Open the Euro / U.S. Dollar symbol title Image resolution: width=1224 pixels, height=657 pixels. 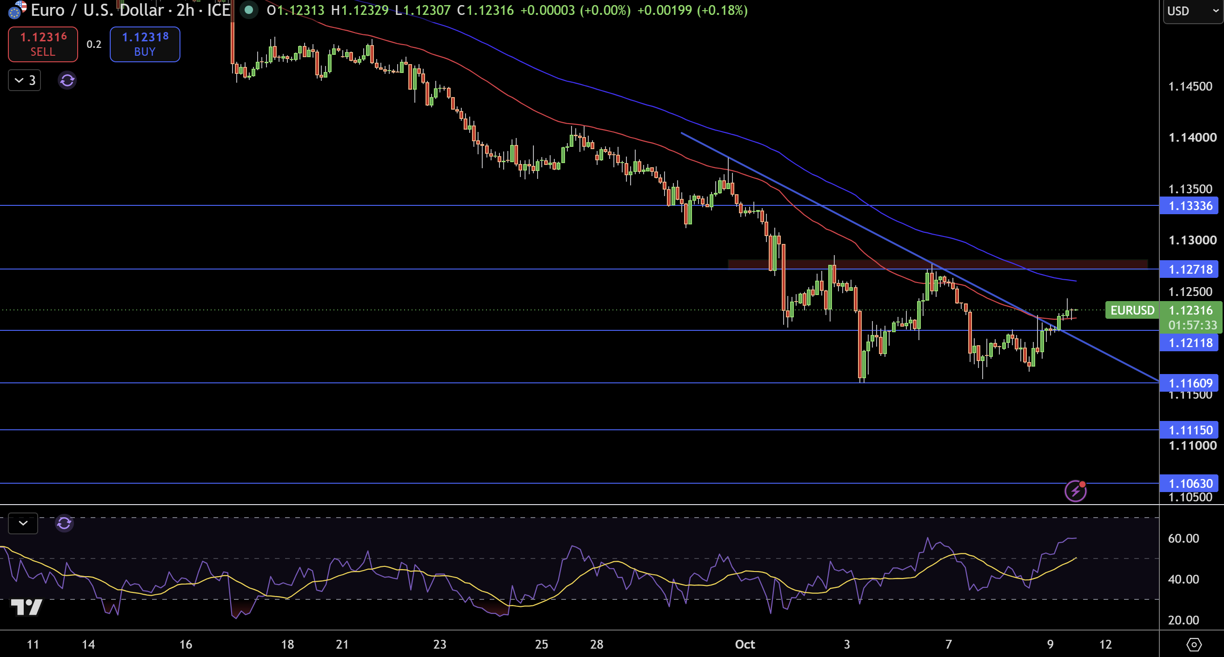tap(97, 10)
